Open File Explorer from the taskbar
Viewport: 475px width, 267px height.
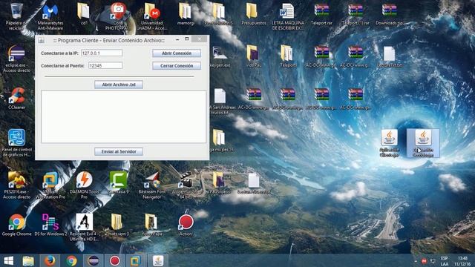pyautogui.click(x=28, y=261)
